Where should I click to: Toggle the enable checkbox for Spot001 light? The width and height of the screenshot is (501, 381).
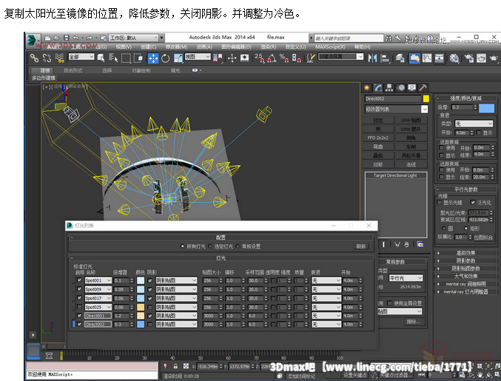coord(79,280)
